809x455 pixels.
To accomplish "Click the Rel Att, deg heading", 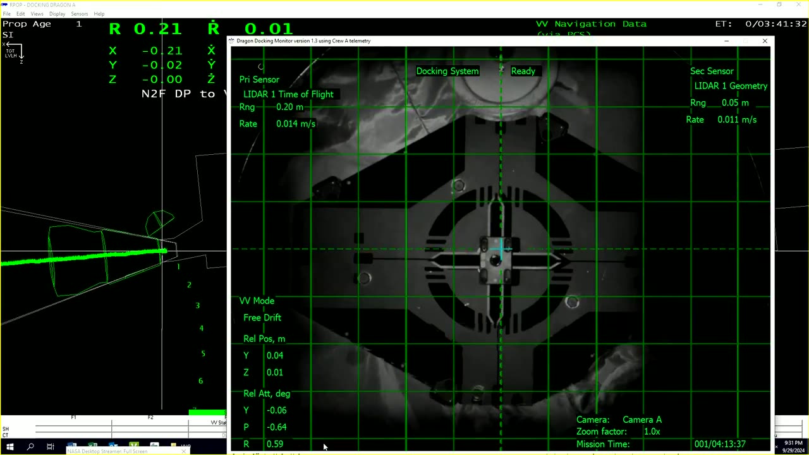I will click(x=267, y=394).
